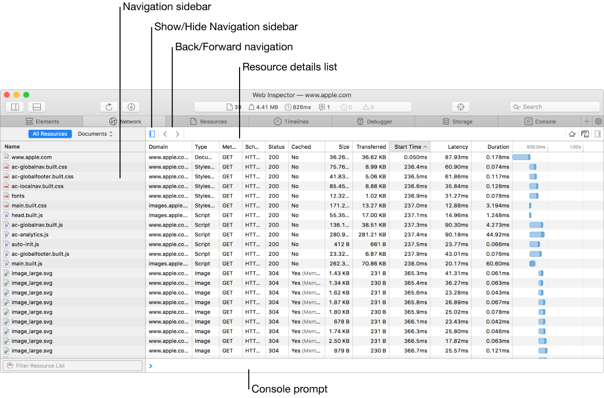Open the Documents type dropdown
This screenshot has height=398, width=604.
[x=95, y=134]
